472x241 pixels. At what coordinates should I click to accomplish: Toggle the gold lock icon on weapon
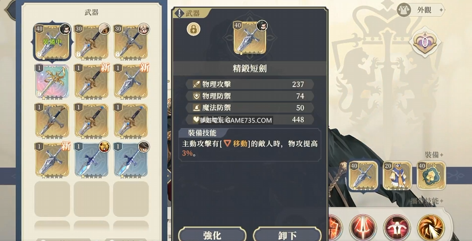[194, 29]
